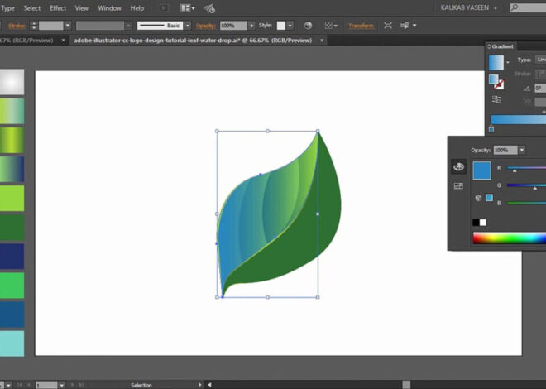This screenshot has width=546, height=389.
Task: Select the medium blue solid swatch
Action: pyautogui.click(x=12, y=315)
